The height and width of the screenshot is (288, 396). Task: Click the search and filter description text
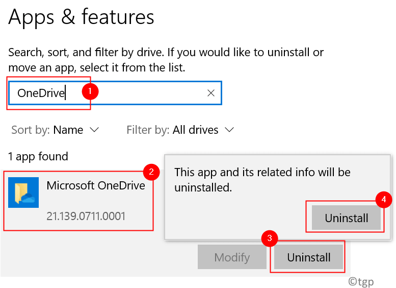[x=166, y=60]
